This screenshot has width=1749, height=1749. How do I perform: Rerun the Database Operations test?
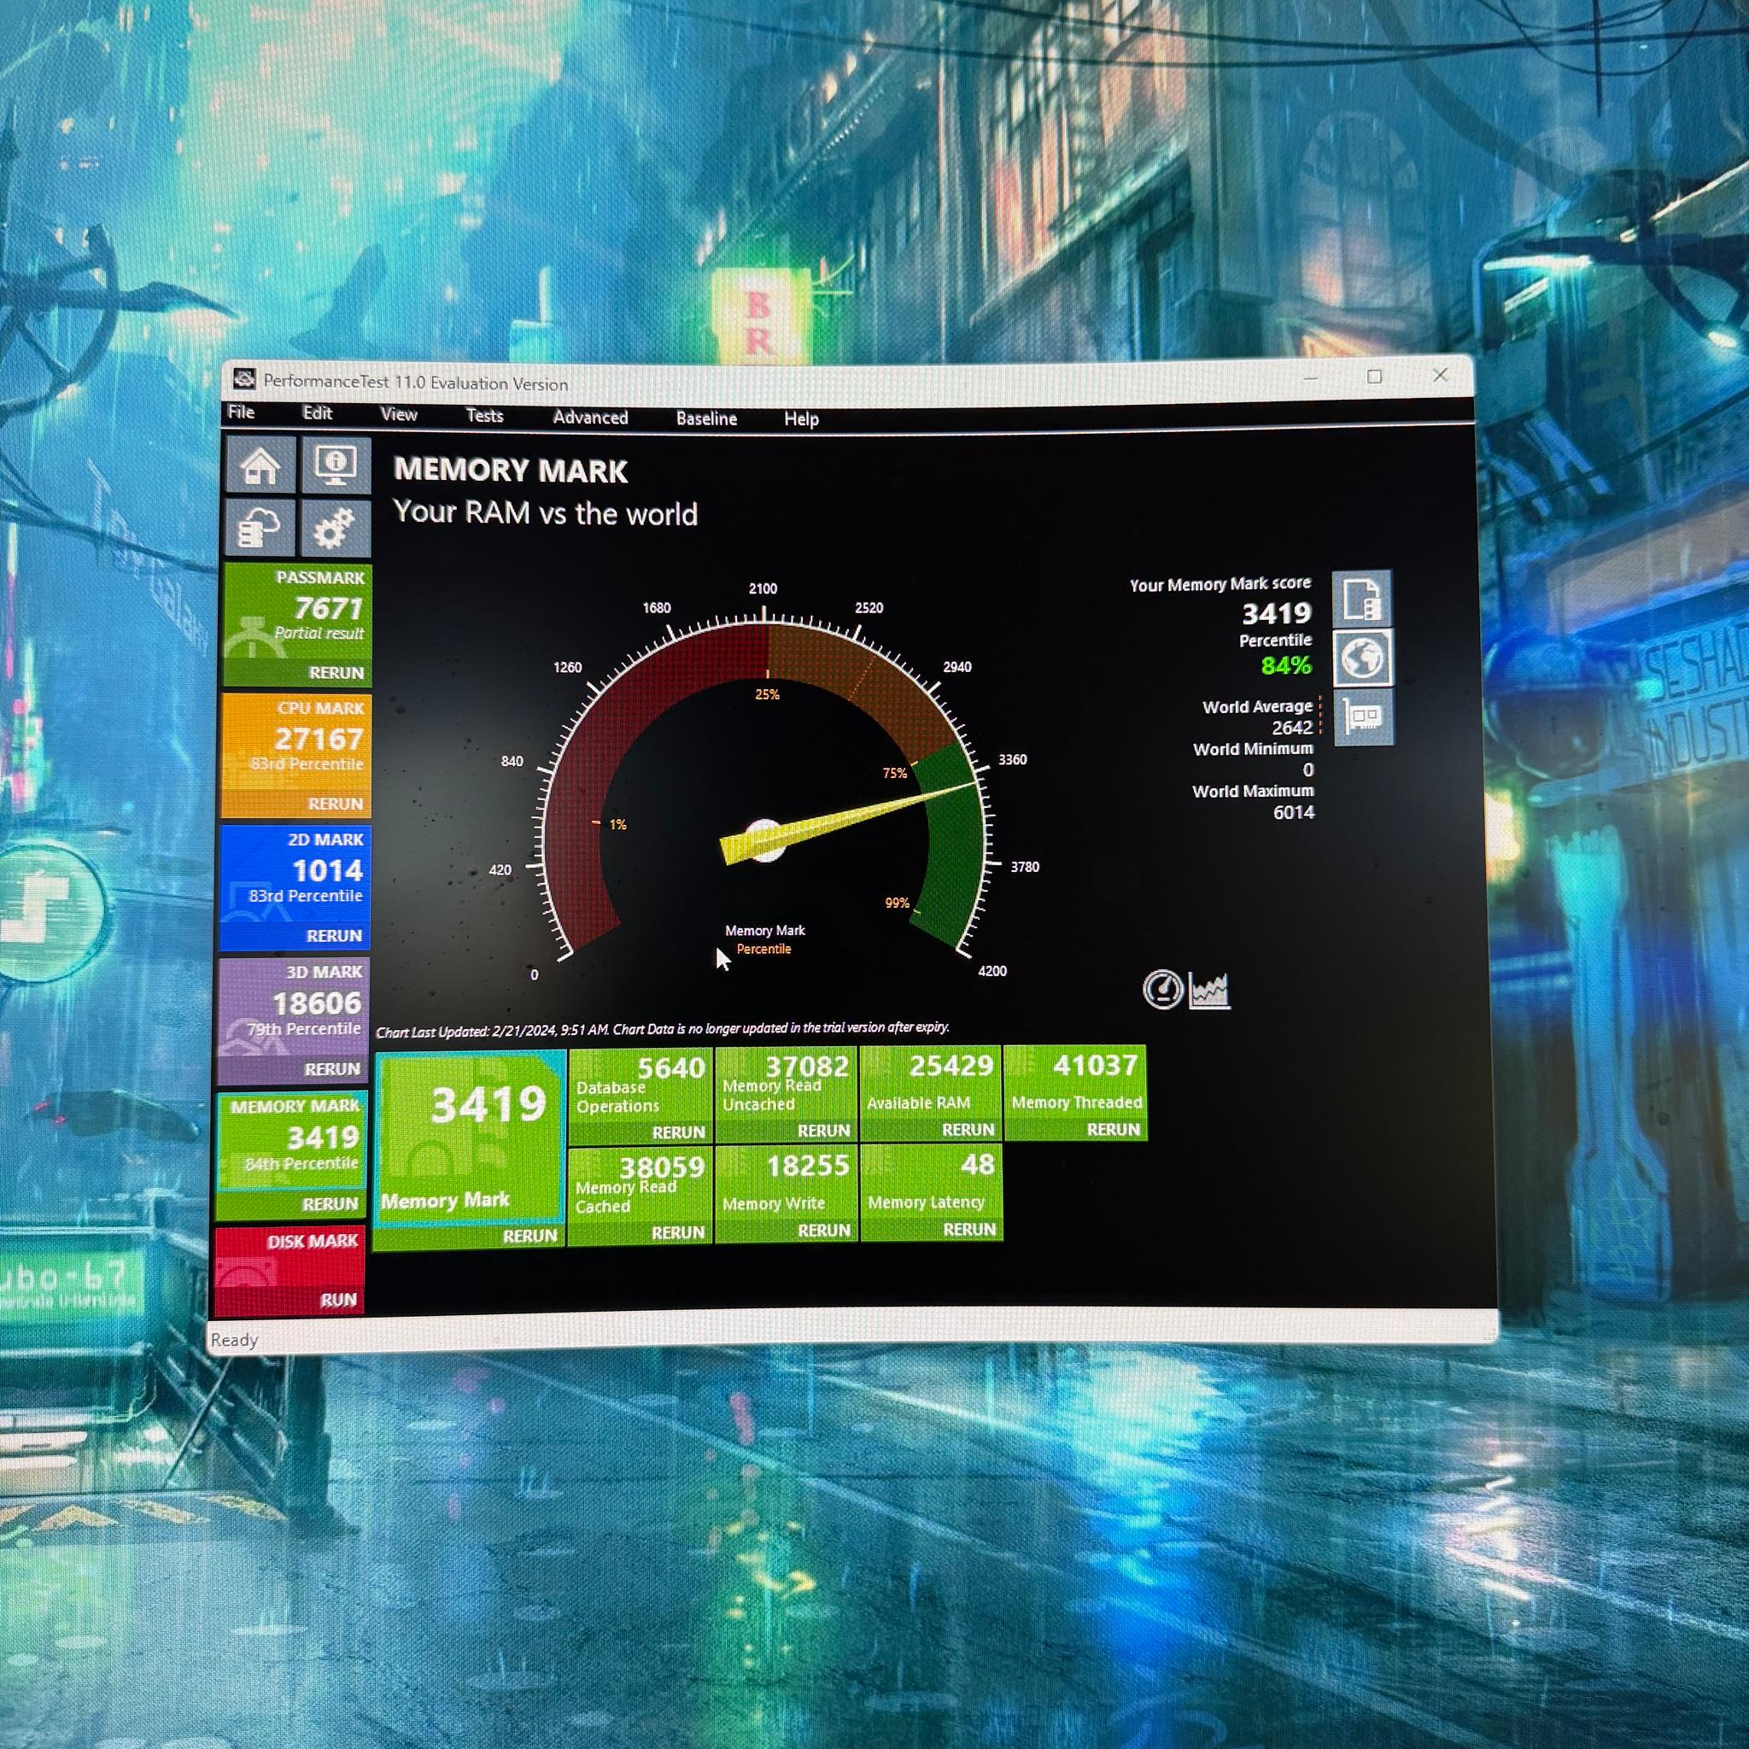[x=678, y=1132]
